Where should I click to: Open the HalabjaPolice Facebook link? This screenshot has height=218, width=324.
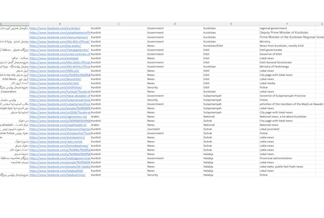[57, 175]
